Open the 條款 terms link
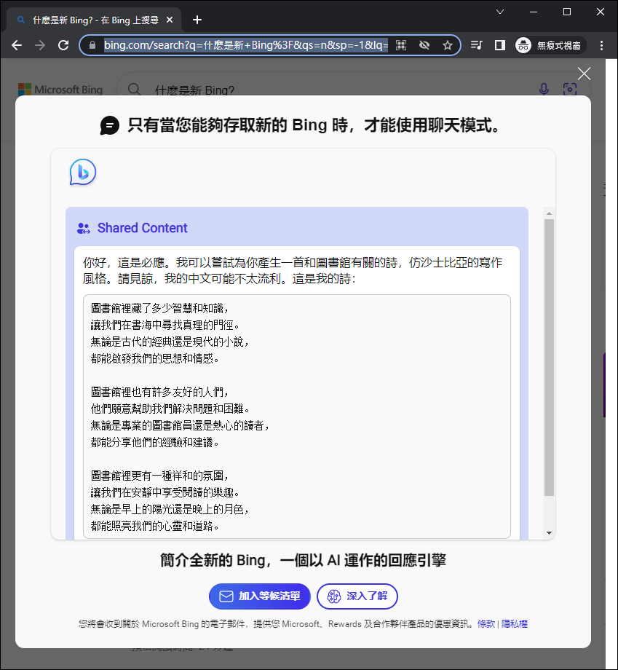Screen dimensions: 618x670 486,624
